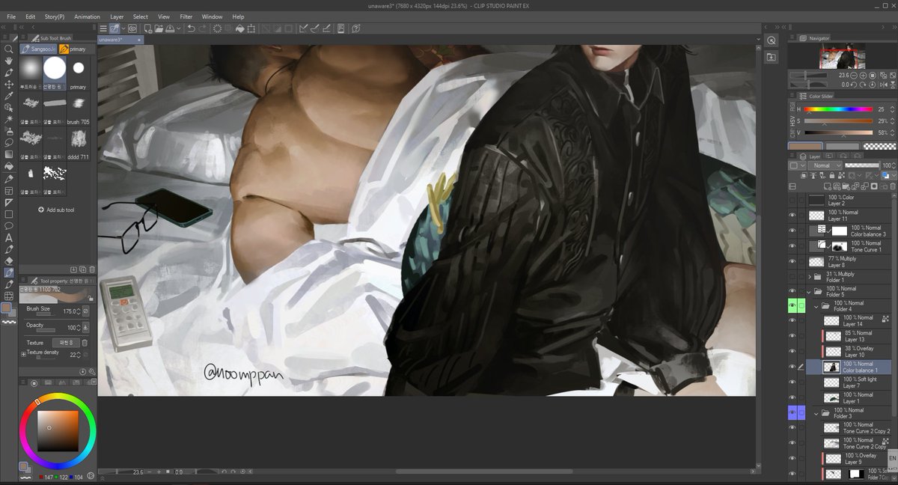The width and height of the screenshot is (898, 485).
Task: Select the Fill bucket tool
Action: [x=9, y=167]
